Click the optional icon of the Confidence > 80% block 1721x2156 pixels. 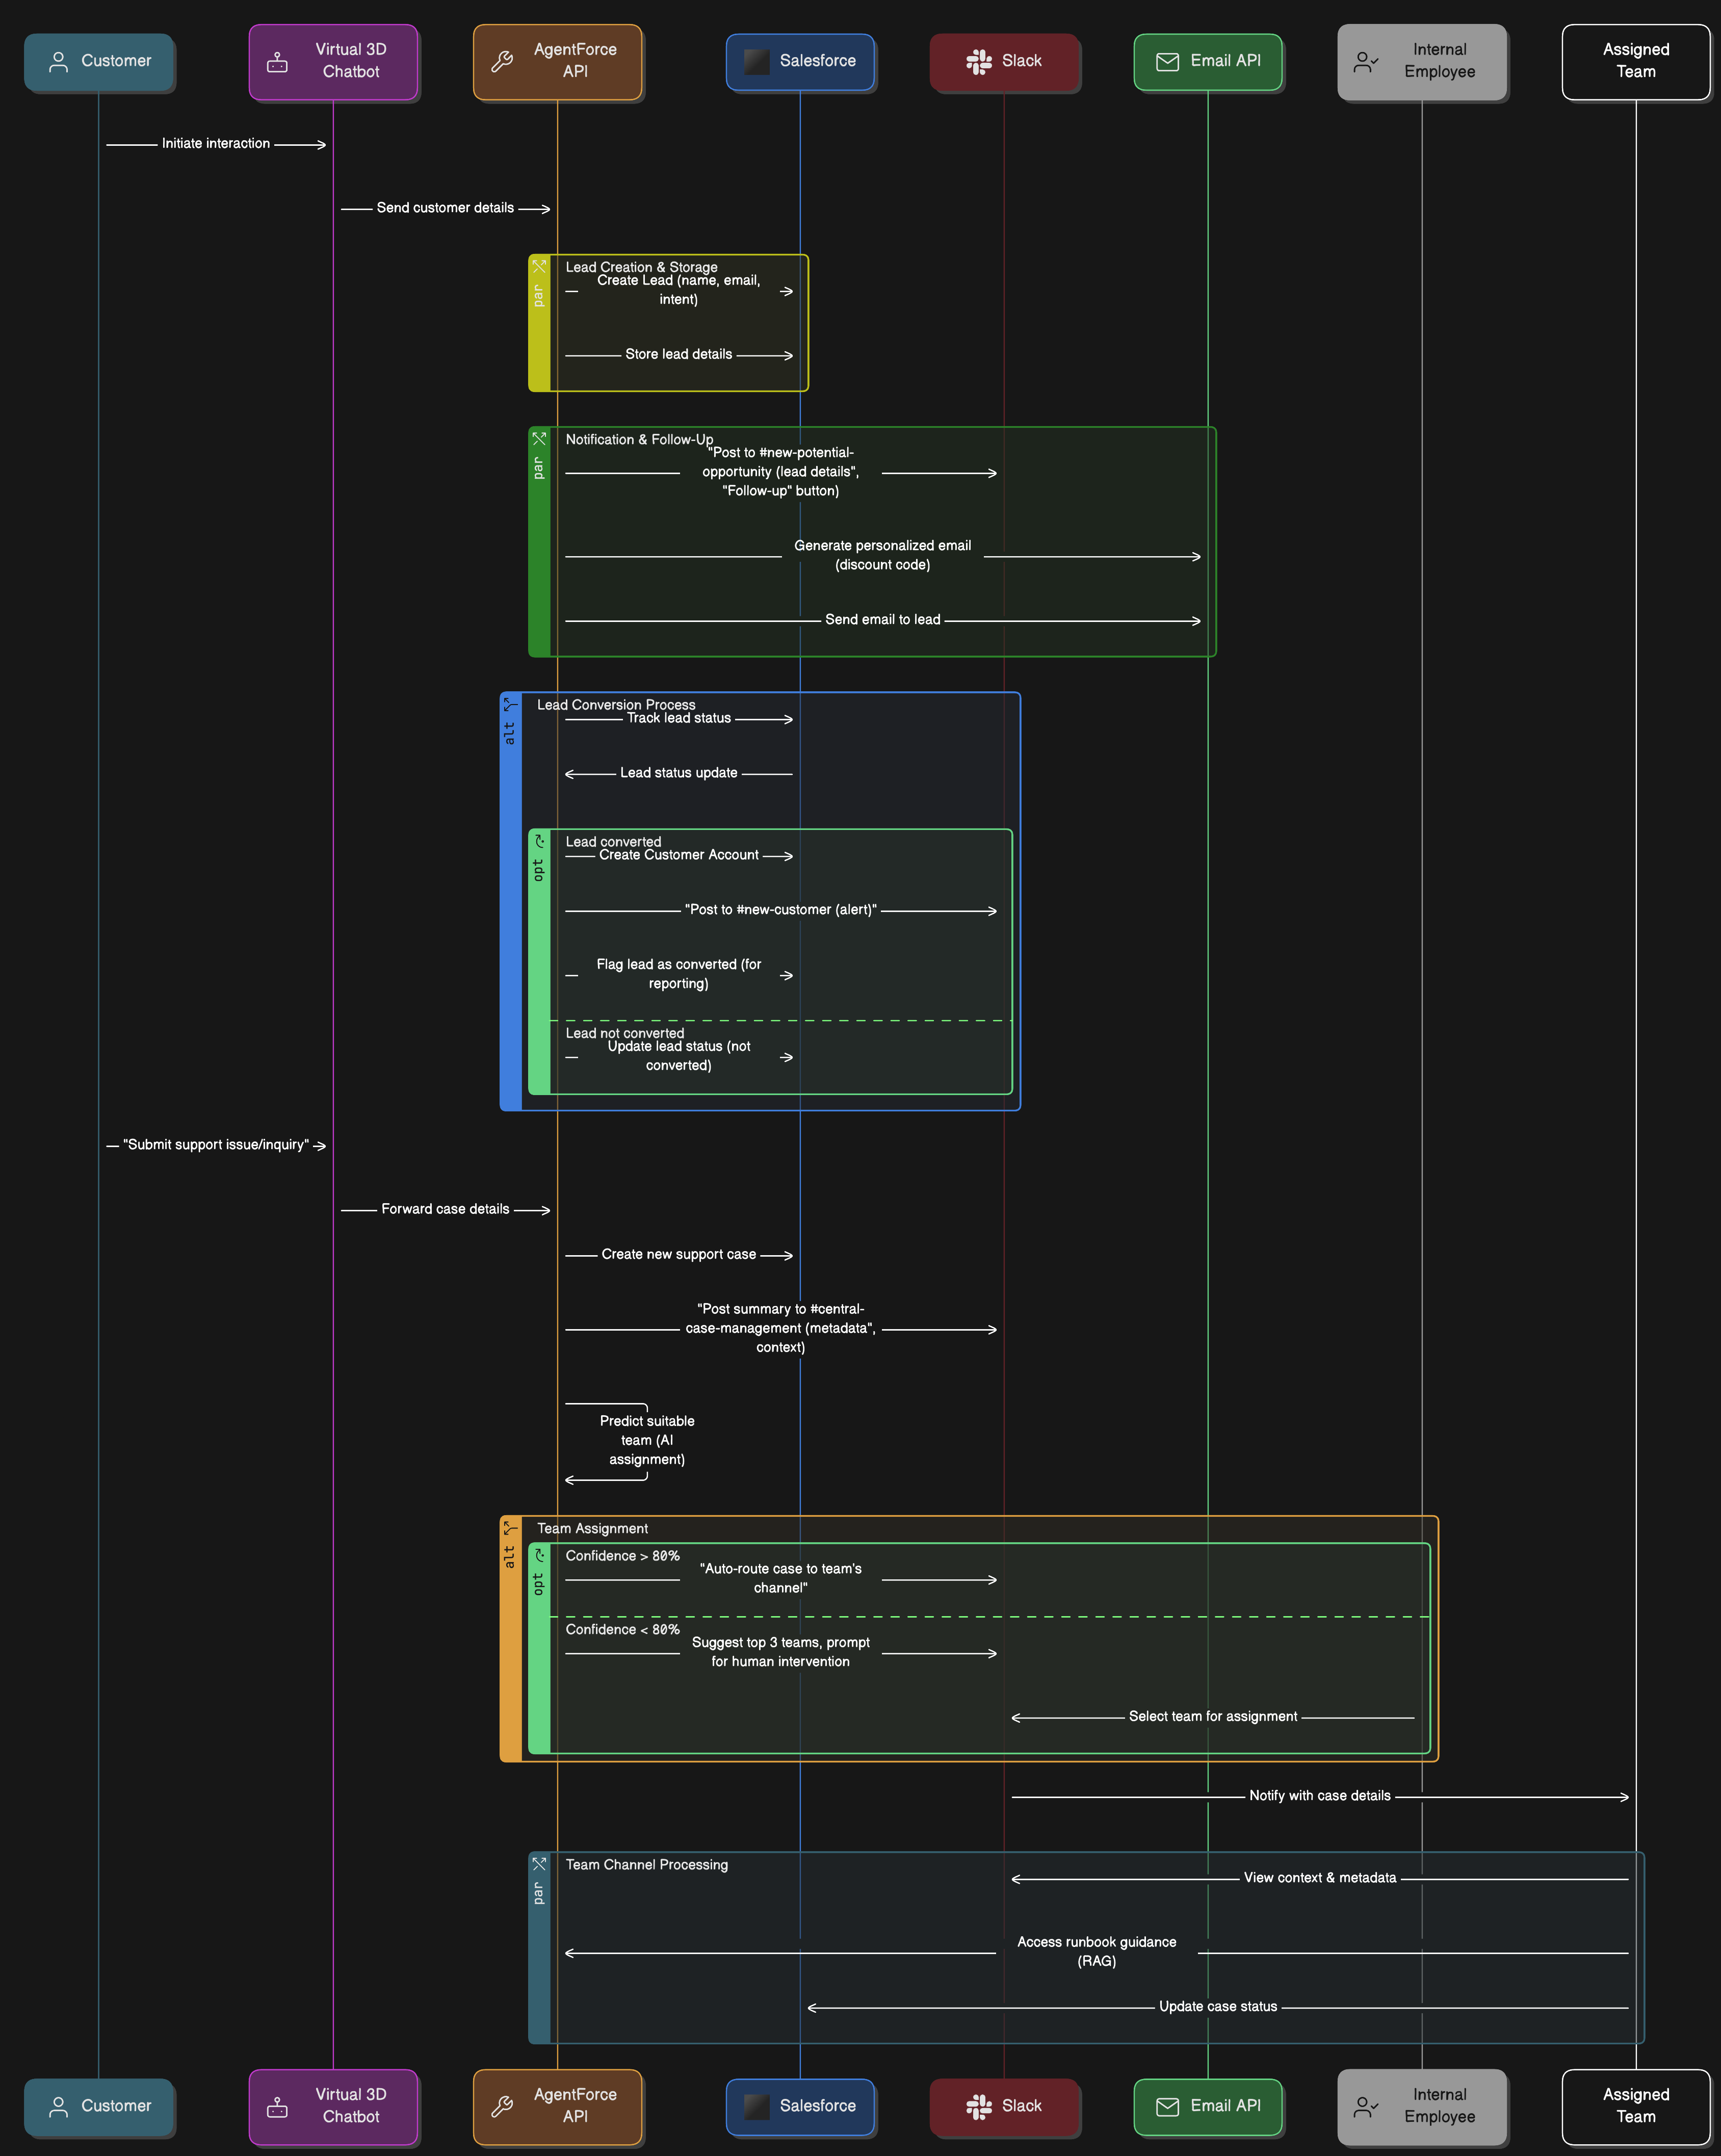[x=539, y=1555]
